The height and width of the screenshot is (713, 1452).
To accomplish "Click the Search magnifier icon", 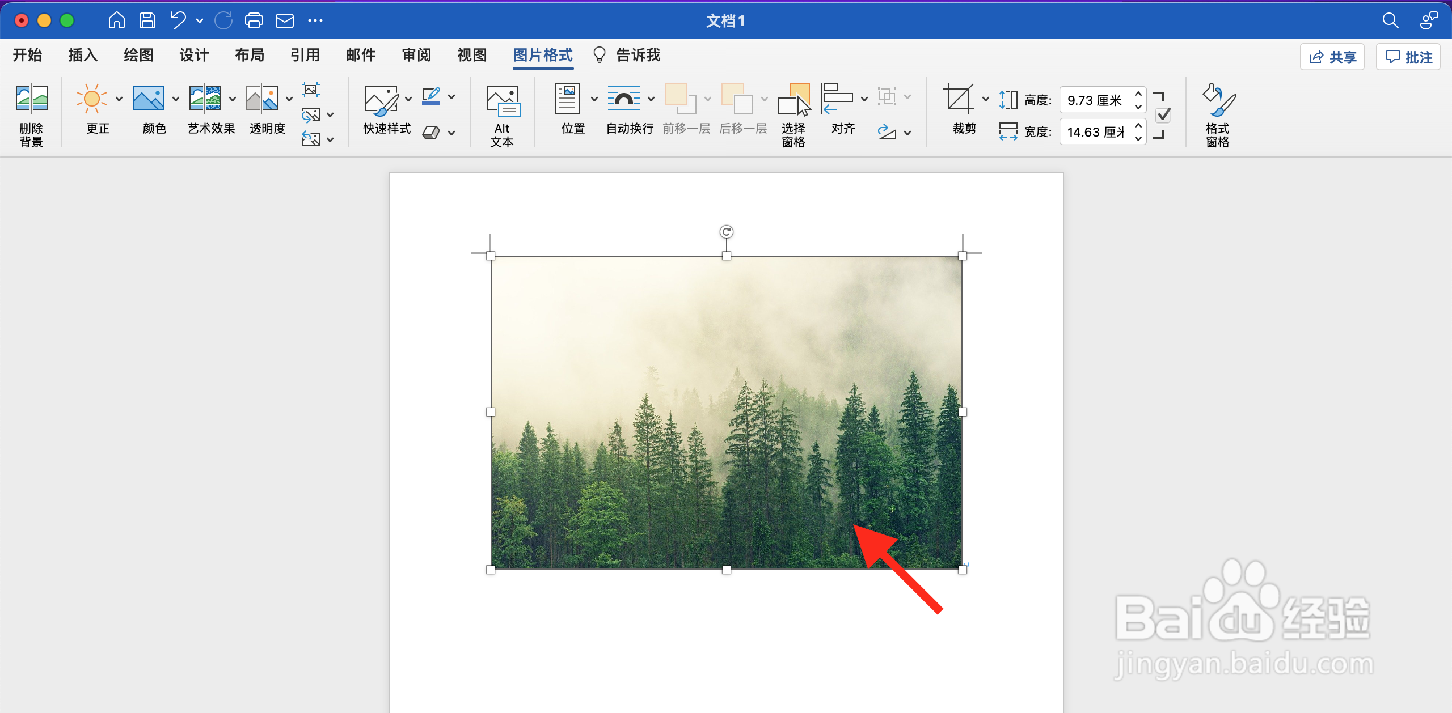I will [1390, 20].
